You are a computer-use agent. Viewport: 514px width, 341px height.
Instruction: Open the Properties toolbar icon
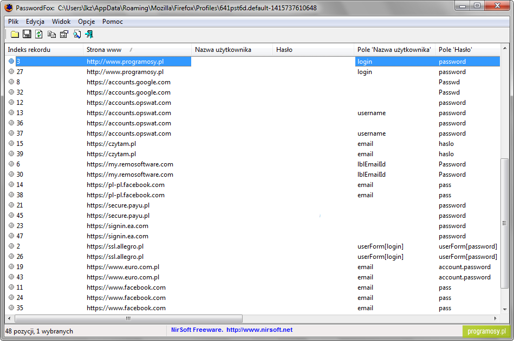click(x=64, y=35)
